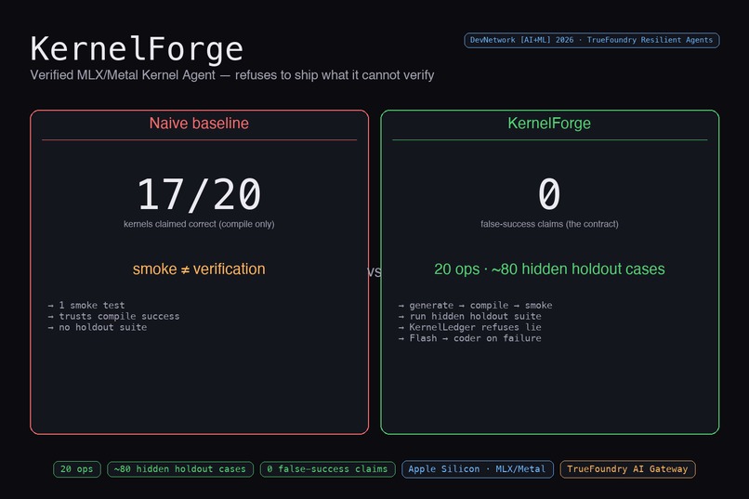Click the large 0 figure

(x=549, y=194)
